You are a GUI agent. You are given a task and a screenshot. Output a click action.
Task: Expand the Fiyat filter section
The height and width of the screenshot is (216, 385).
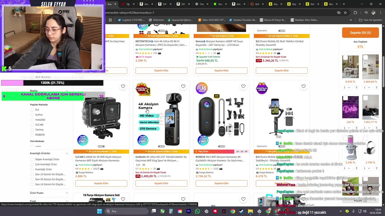[67, 201]
